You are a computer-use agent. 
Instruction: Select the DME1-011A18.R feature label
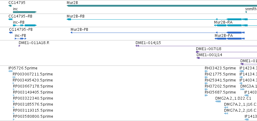pos(34,43)
